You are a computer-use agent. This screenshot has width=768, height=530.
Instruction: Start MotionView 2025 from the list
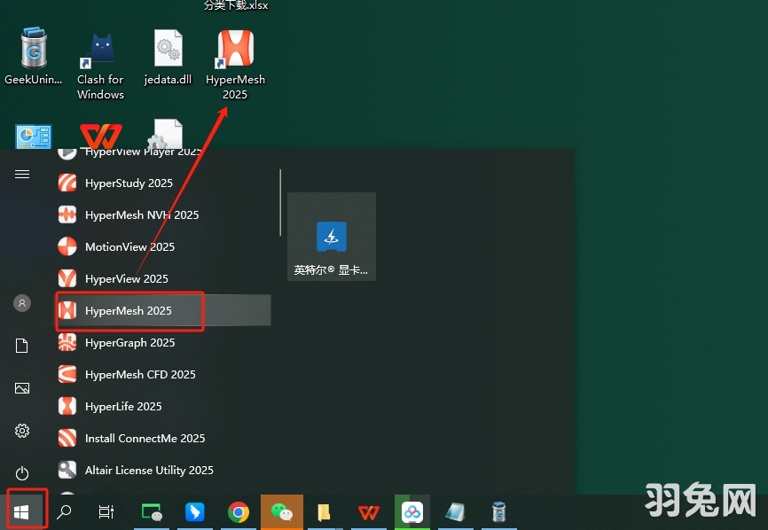coord(129,247)
